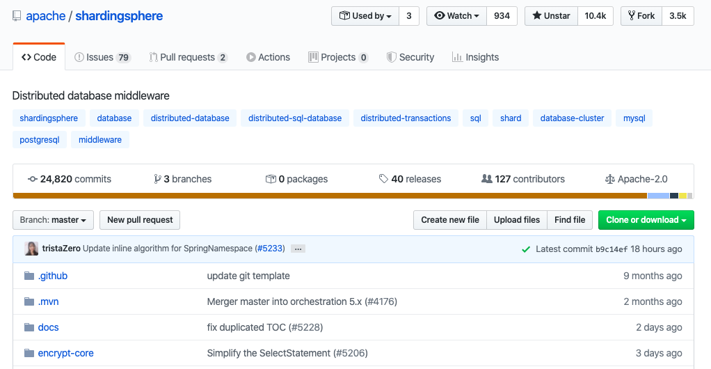Click the branches icon
711x369 pixels.
point(157,179)
